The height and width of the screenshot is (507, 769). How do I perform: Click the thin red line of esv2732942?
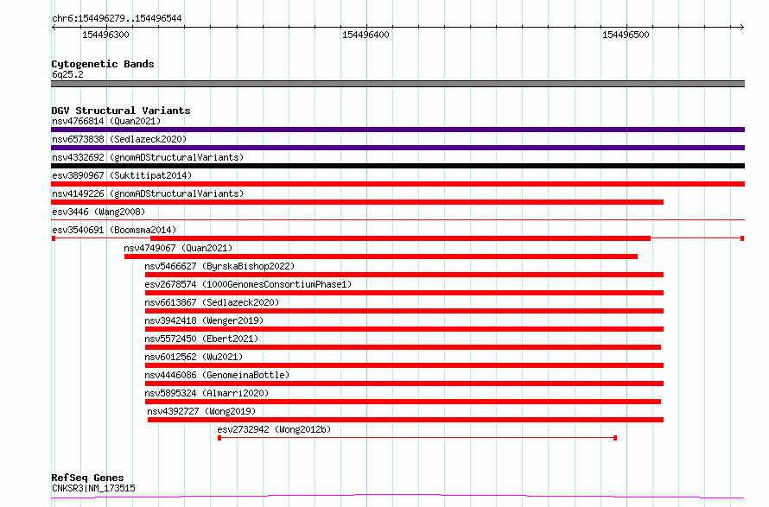[x=417, y=438]
